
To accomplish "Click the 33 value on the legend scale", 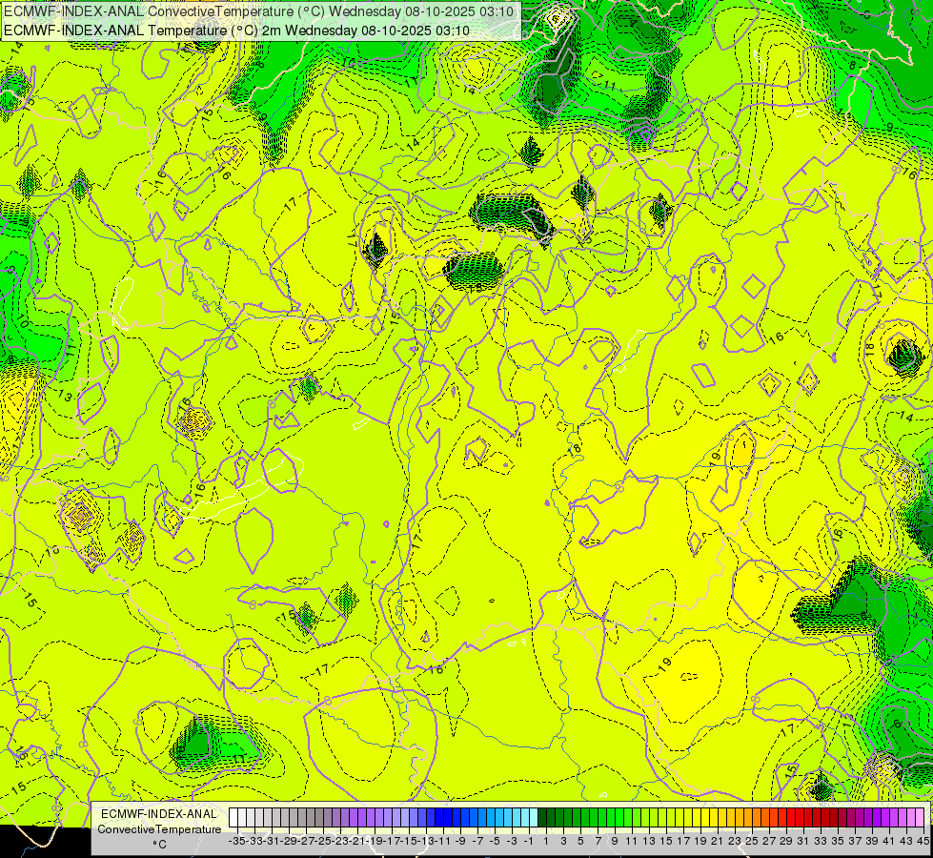I will [820, 841].
